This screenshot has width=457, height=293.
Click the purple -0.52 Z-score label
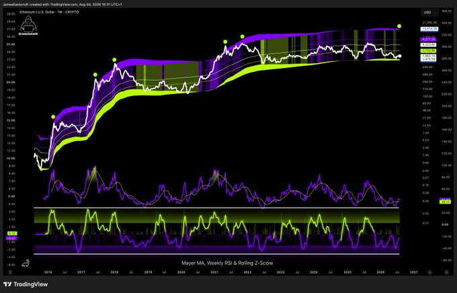coord(11,238)
